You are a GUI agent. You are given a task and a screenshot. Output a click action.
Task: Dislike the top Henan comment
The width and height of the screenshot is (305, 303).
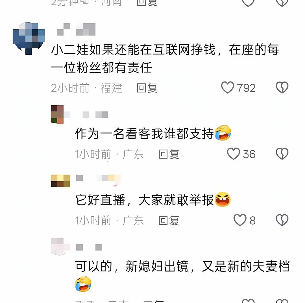(282, 2)
